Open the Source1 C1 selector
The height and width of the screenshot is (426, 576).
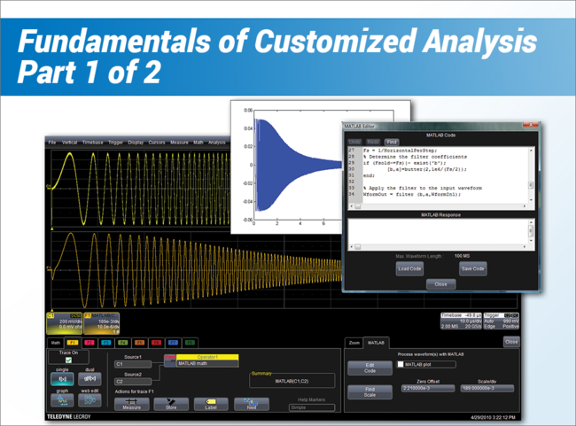click(135, 363)
